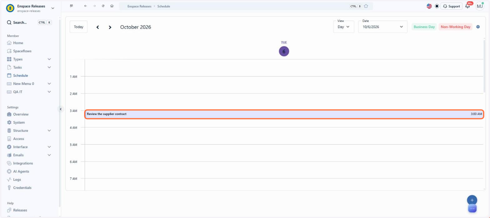Click the AI Agents icon
The width and height of the screenshot is (490, 218).
(x=9, y=171)
